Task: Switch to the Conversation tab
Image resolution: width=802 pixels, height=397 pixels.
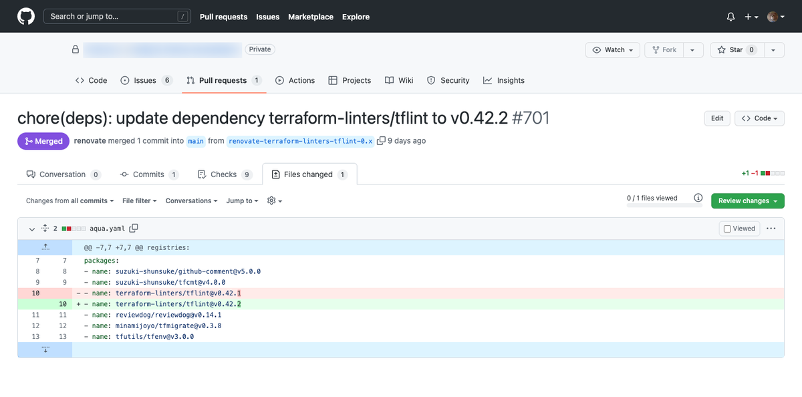Action: pyautogui.click(x=63, y=174)
